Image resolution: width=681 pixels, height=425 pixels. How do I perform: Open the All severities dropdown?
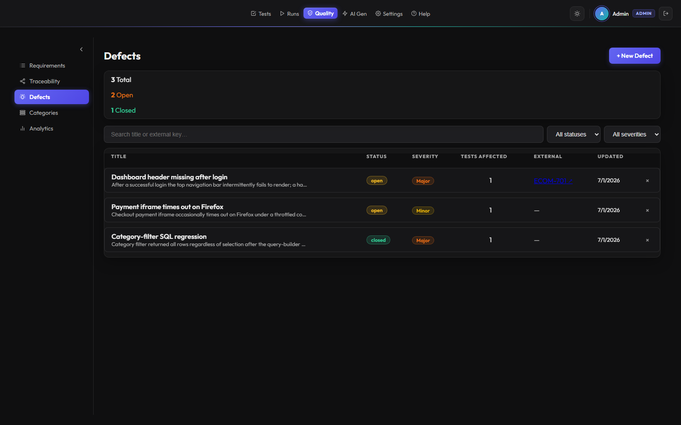pyautogui.click(x=632, y=134)
